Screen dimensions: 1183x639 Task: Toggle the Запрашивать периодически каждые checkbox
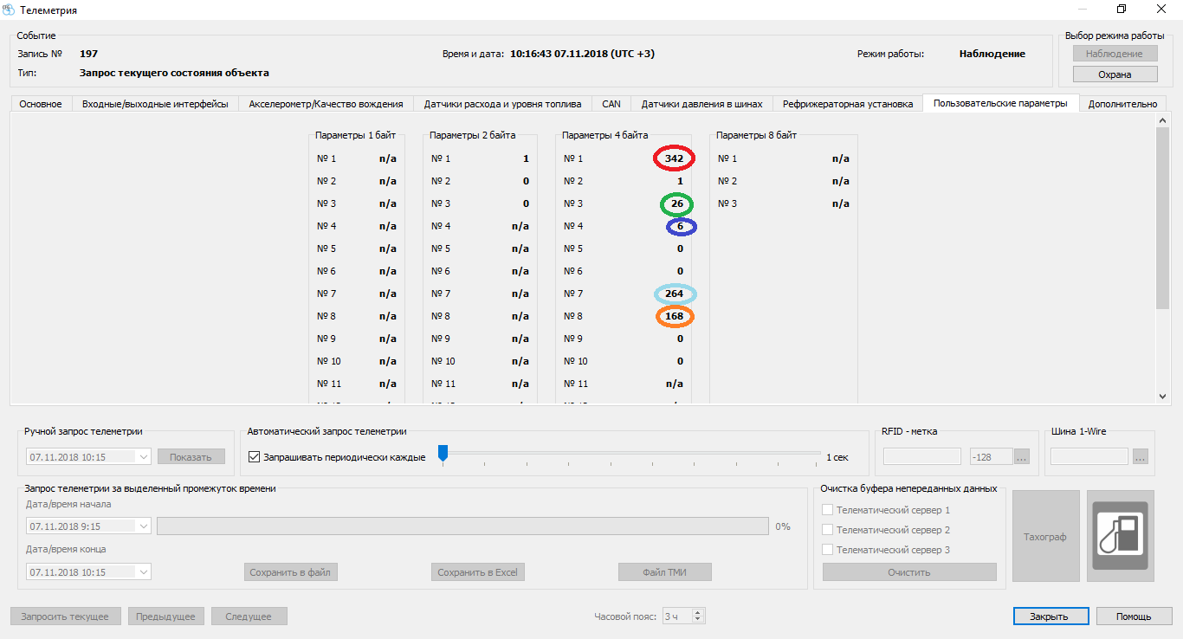(x=255, y=457)
